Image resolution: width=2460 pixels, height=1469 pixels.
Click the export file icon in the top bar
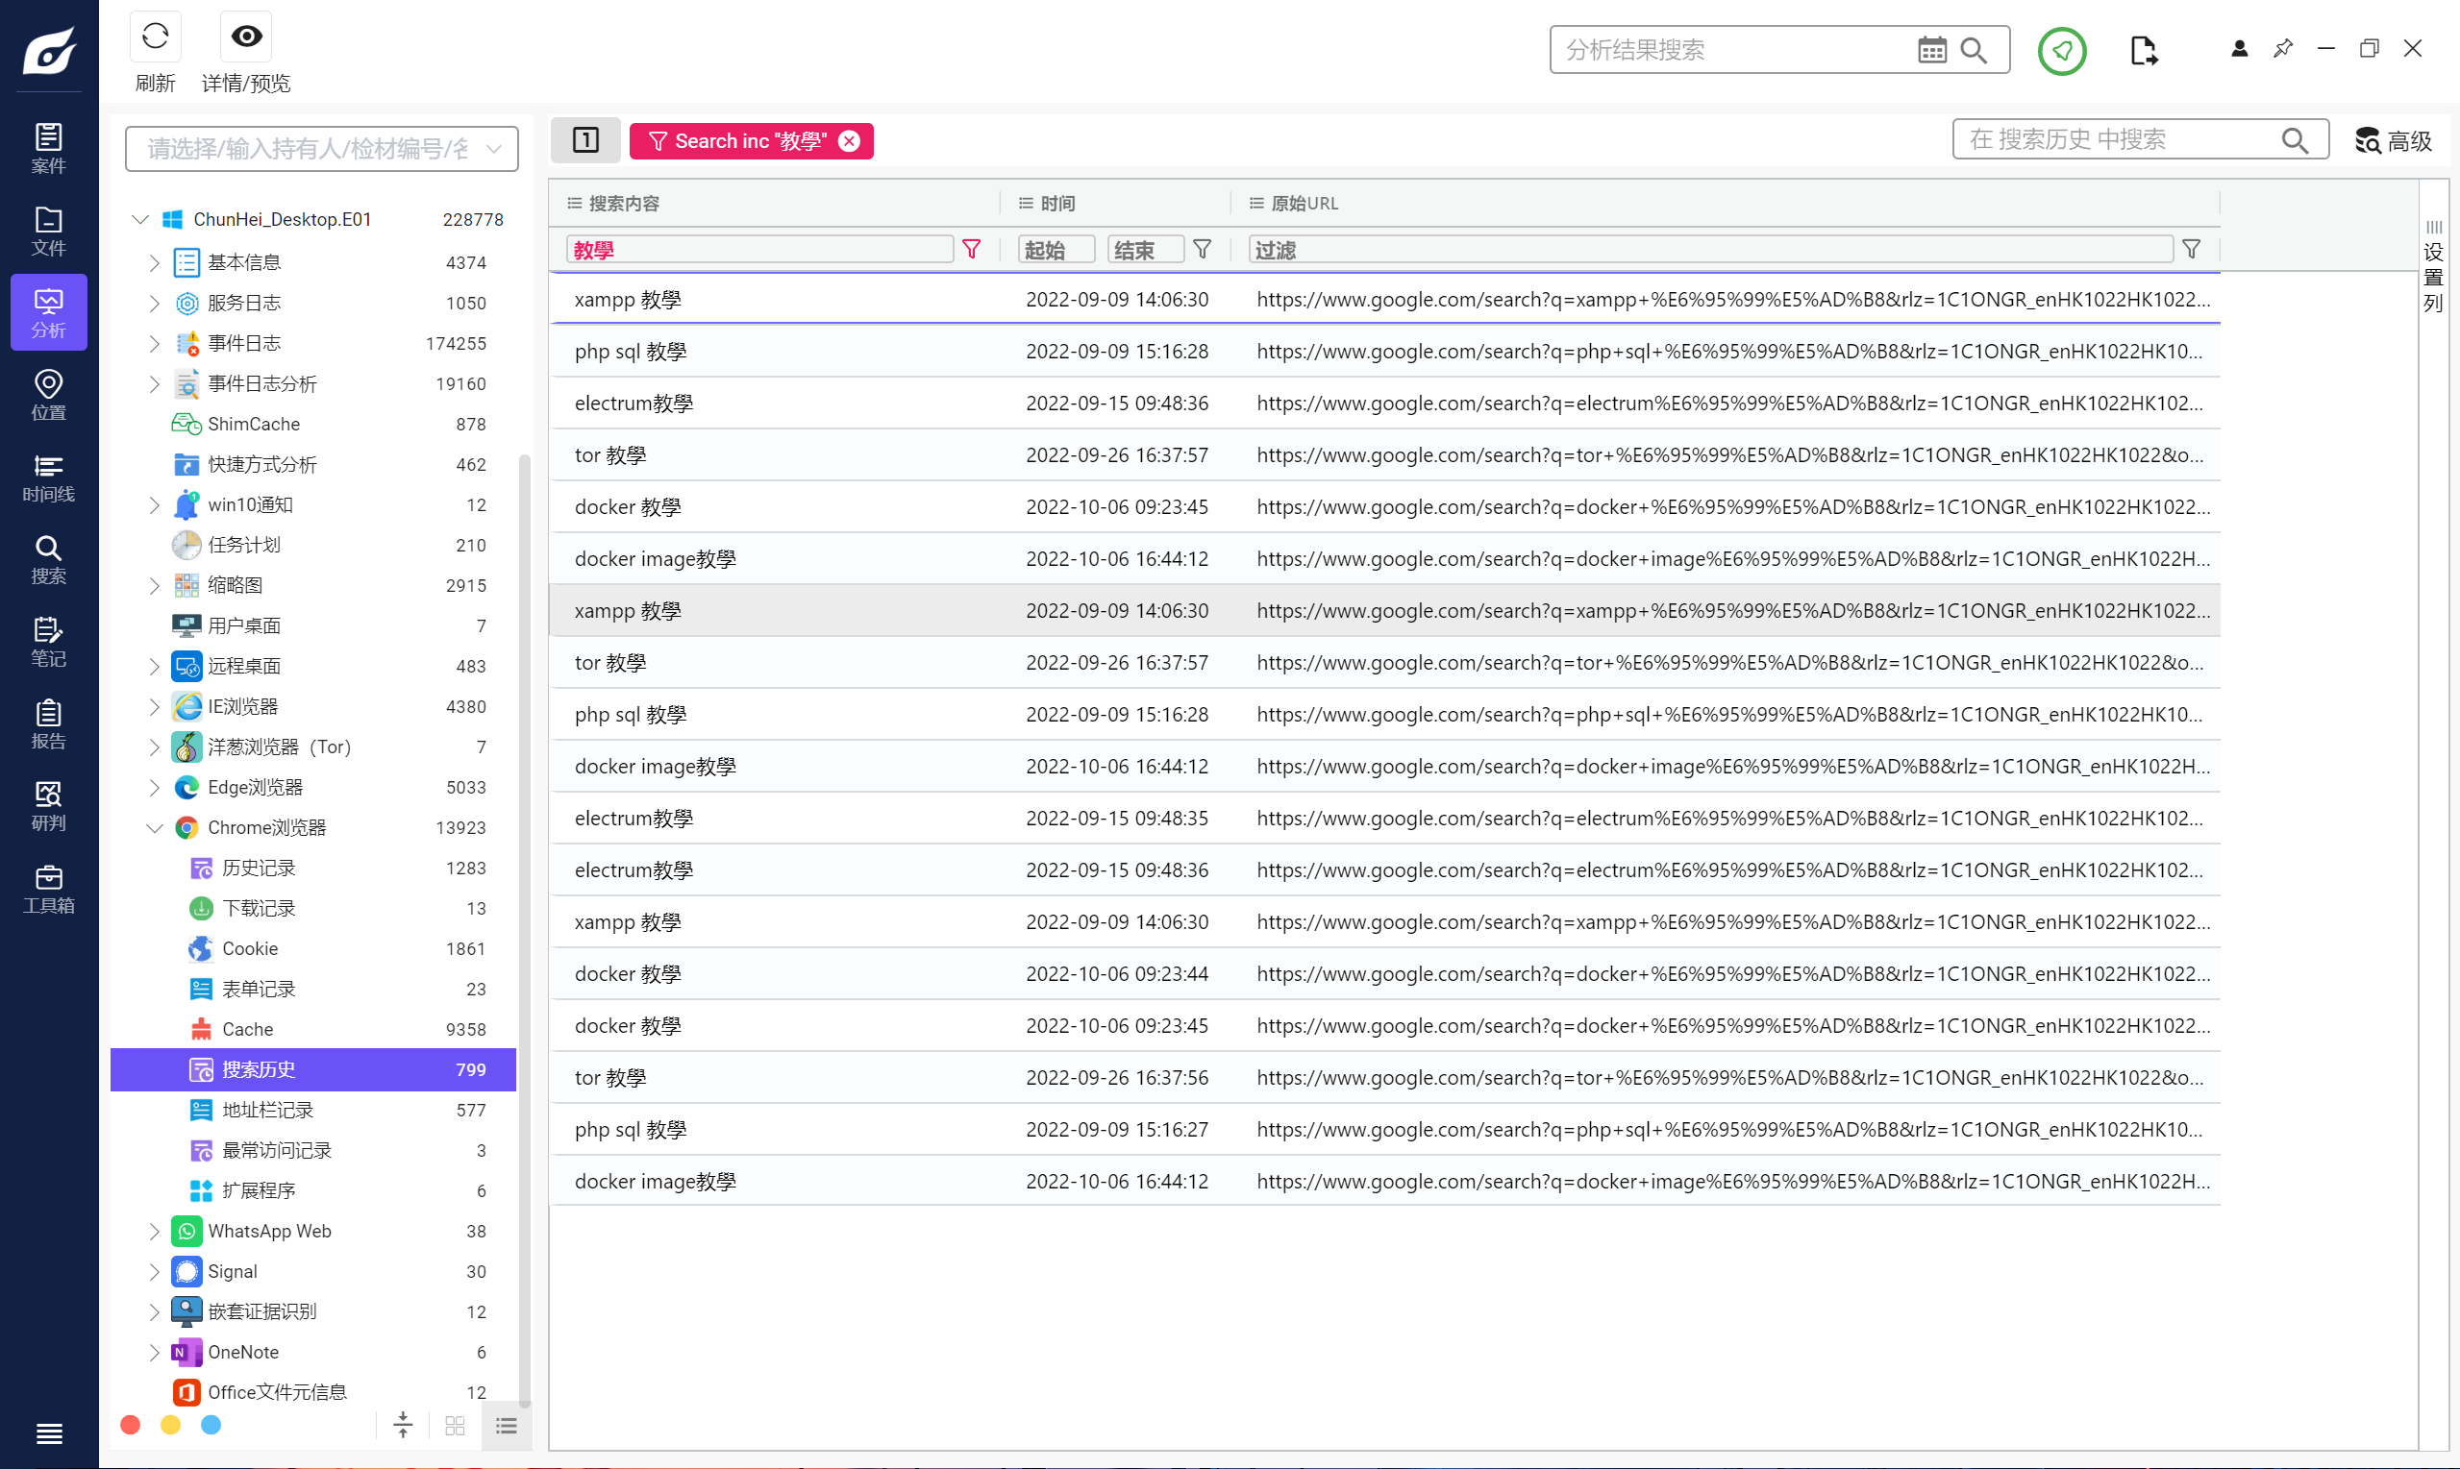click(x=2142, y=50)
